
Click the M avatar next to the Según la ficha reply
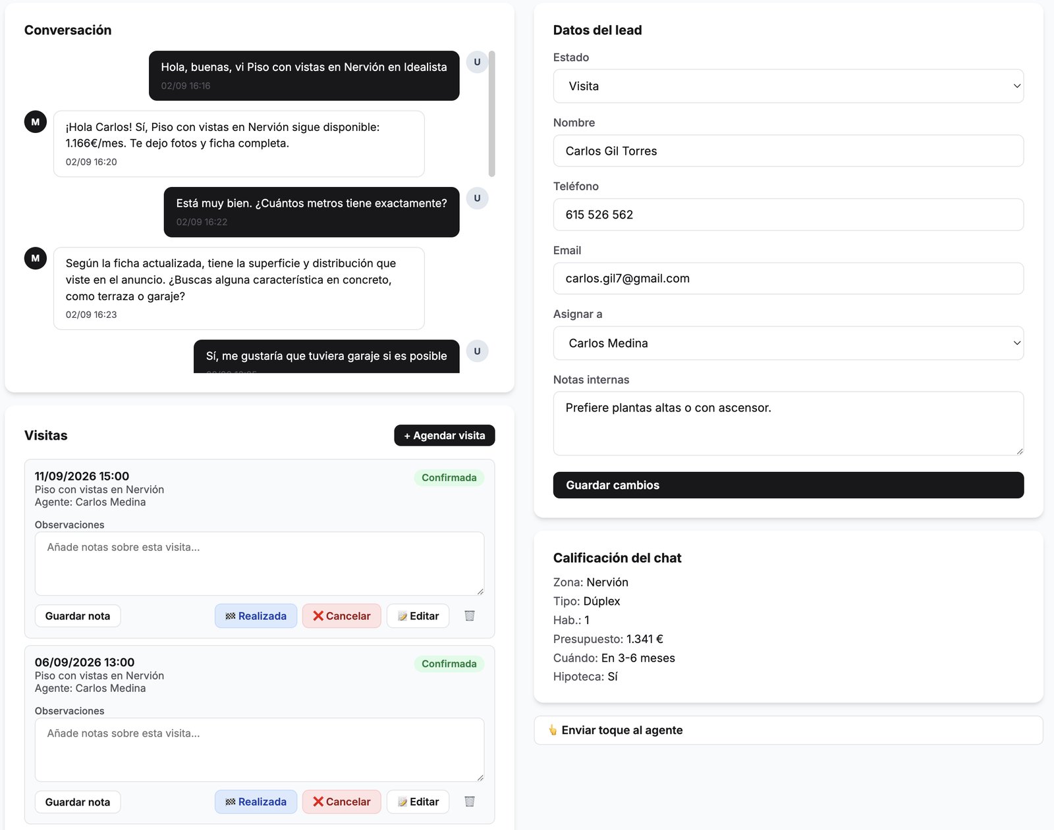coord(36,258)
